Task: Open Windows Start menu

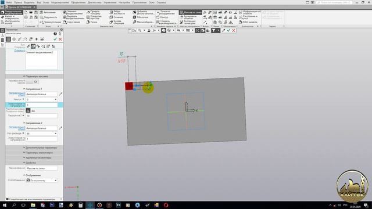Action: [5, 205]
